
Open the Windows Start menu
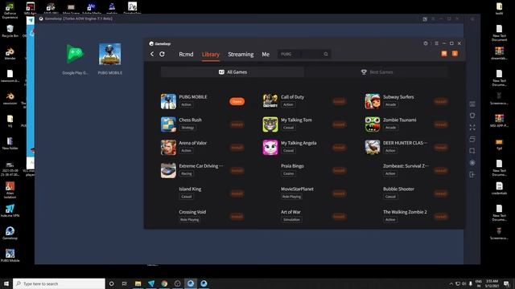tap(6, 283)
